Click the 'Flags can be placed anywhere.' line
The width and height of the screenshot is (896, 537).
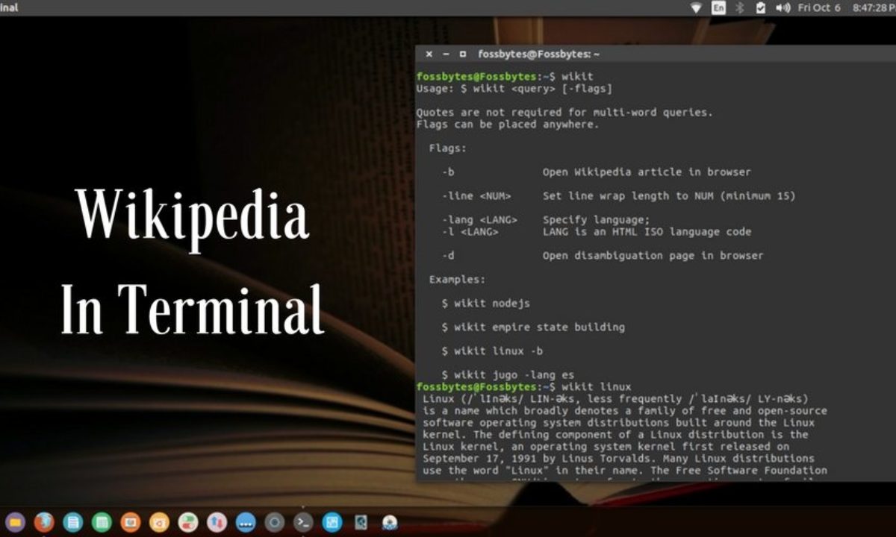click(508, 125)
